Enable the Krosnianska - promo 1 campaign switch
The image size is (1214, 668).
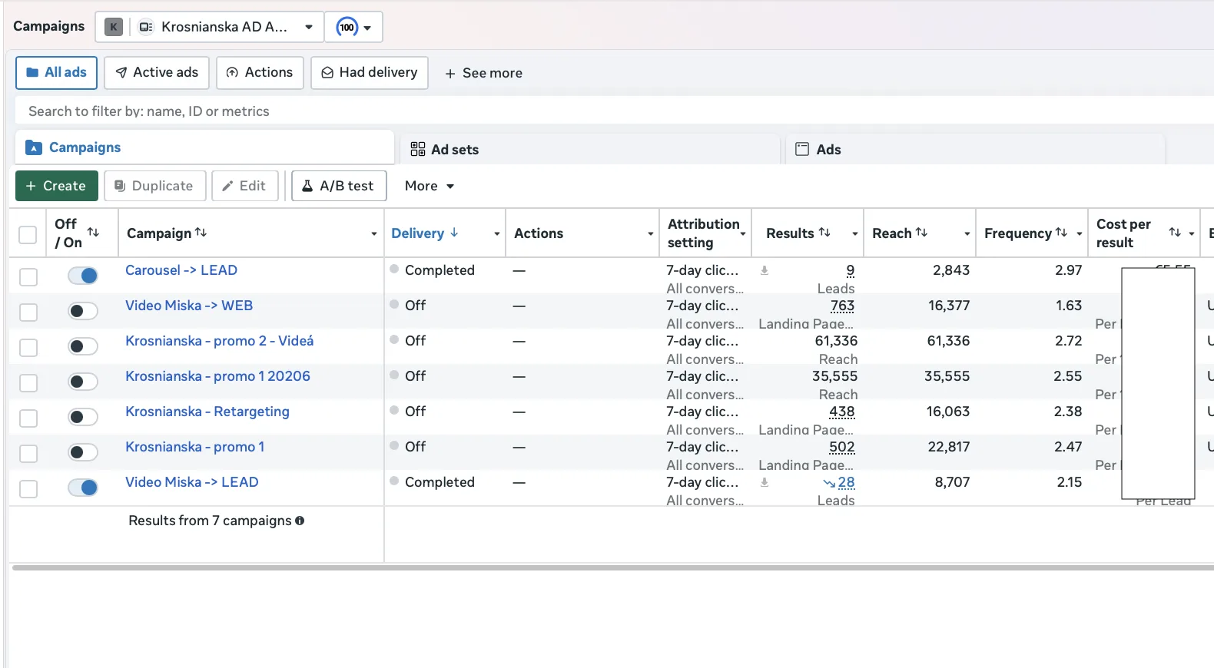pyautogui.click(x=83, y=452)
